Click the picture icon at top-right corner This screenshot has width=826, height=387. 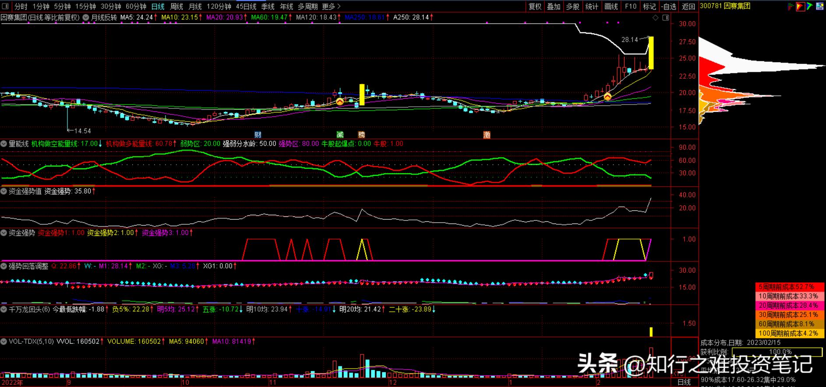[x=819, y=6]
